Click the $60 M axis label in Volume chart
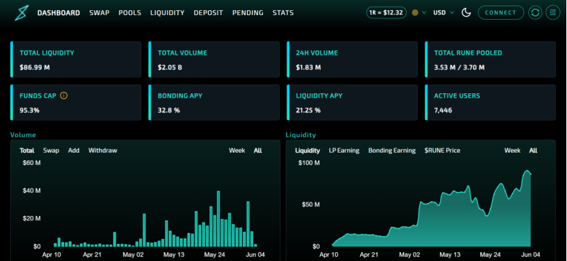The width and height of the screenshot is (567, 261). click(x=32, y=163)
